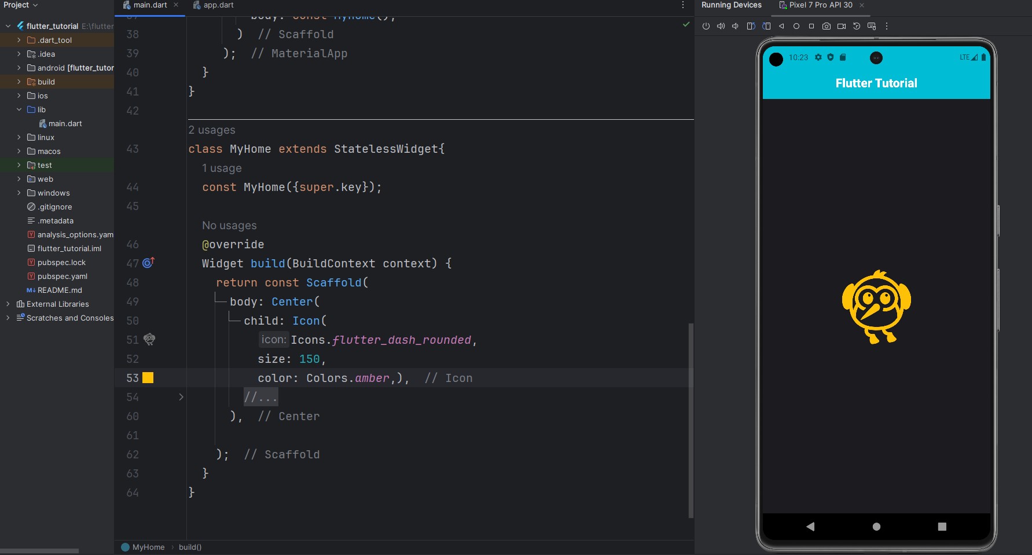This screenshot has height=555, width=1032.
Task: Increase emulator volume
Action: [x=721, y=25]
